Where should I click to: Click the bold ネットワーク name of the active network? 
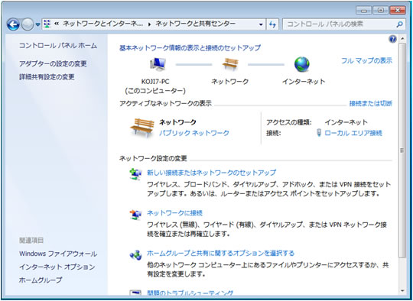(177, 122)
